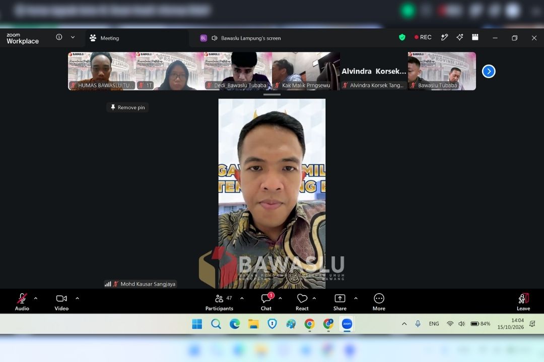544x362 pixels.
Task: Open the volume control in system tray
Action: (461, 324)
